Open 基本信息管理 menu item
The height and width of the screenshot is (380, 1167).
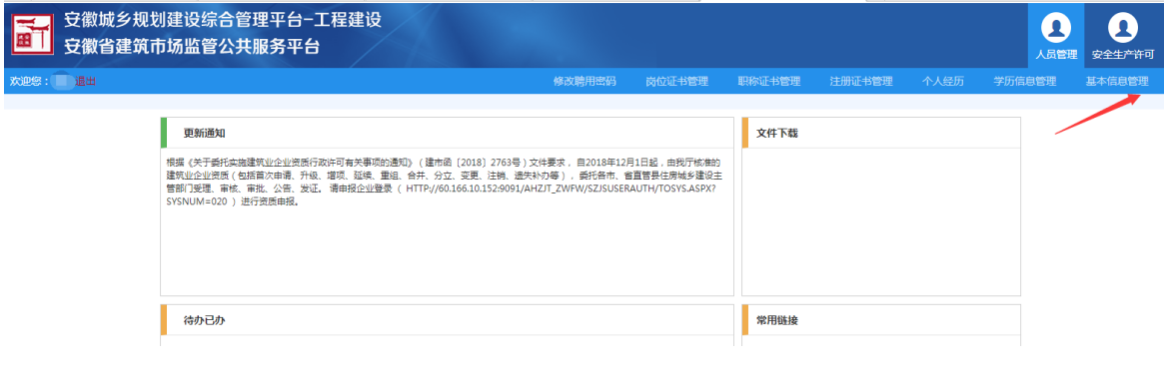1117,81
